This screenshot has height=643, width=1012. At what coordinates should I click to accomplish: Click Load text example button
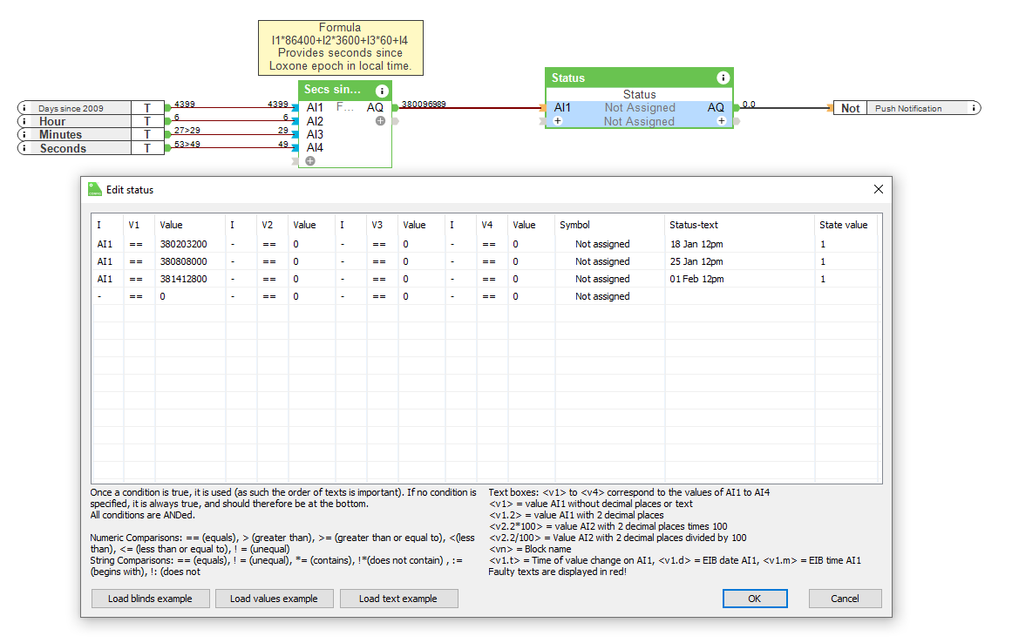coord(398,599)
